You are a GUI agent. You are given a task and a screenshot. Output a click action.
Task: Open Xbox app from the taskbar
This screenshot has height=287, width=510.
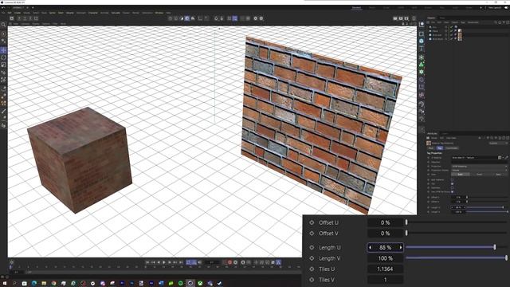pyautogui.click(x=200, y=284)
